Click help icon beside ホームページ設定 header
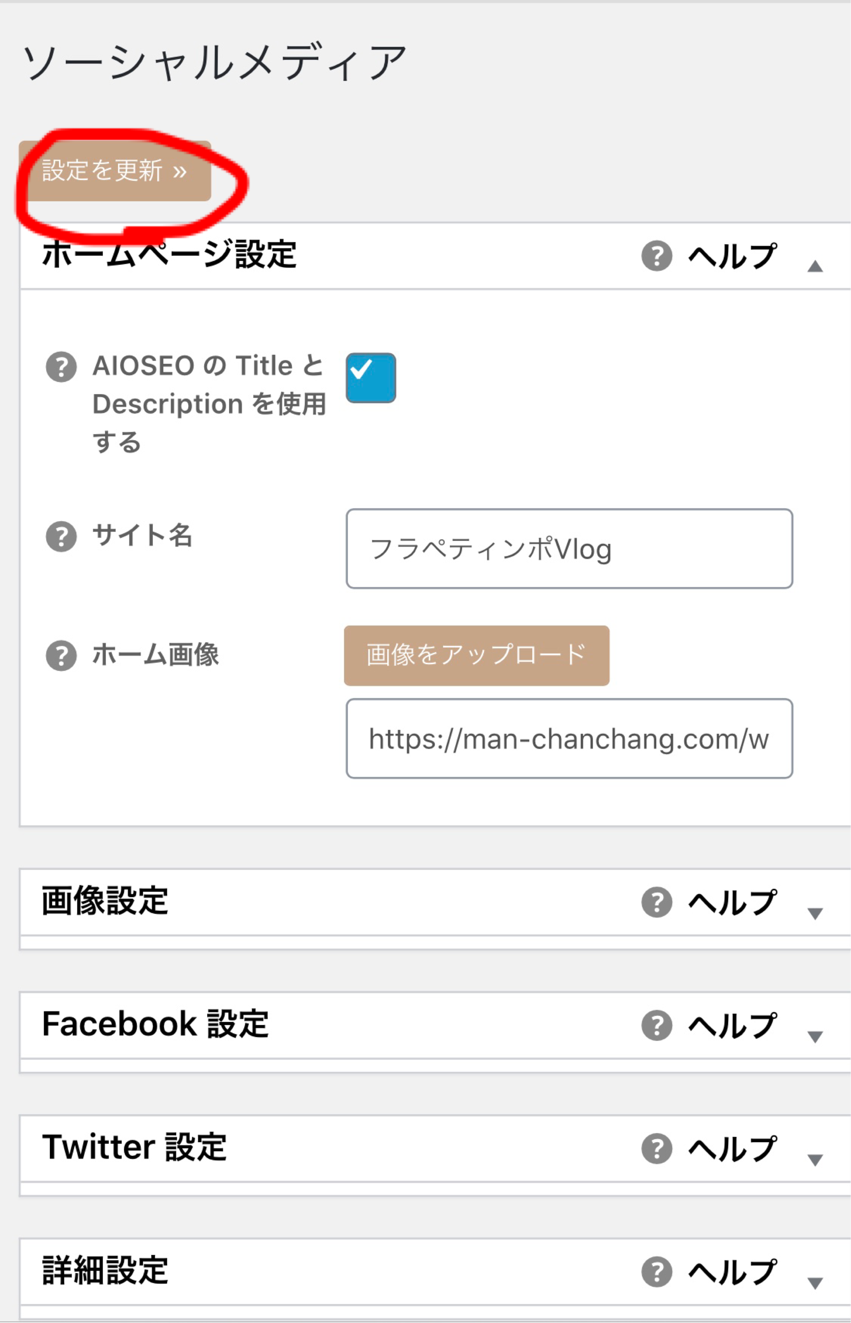This screenshot has height=1323, width=851. (657, 256)
